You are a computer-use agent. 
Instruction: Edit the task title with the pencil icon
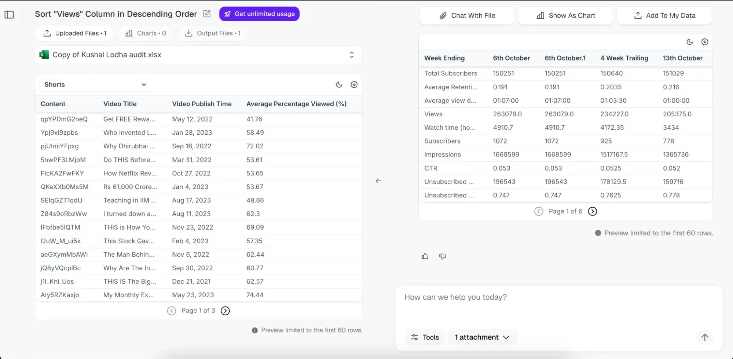tap(207, 14)
